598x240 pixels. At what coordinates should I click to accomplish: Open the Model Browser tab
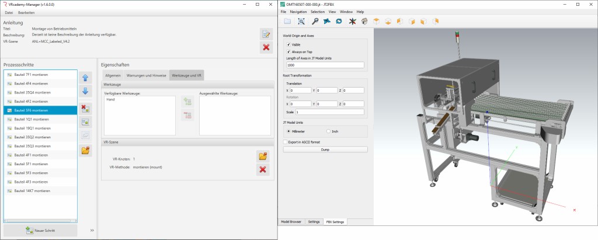point(291,222)
